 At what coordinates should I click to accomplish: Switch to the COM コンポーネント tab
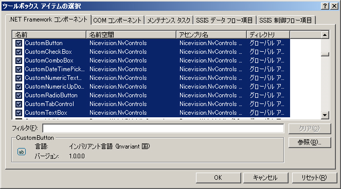click(x=117, y=20)
